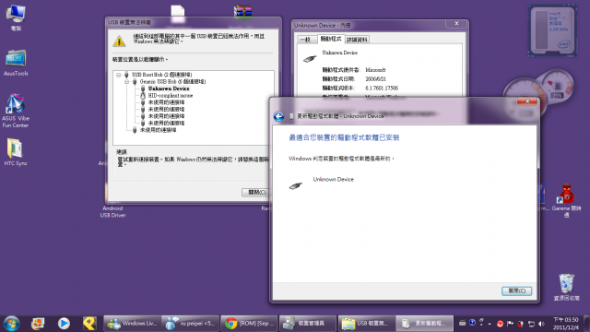
Task: Click the driver date 2006/6/21 value
Action: pyautogui.click(x=375, y=79)
